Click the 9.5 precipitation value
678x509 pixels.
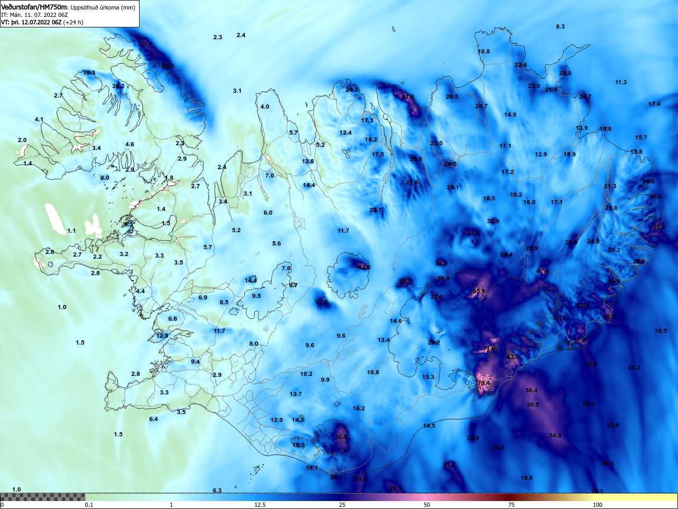[x=256, y=296]
